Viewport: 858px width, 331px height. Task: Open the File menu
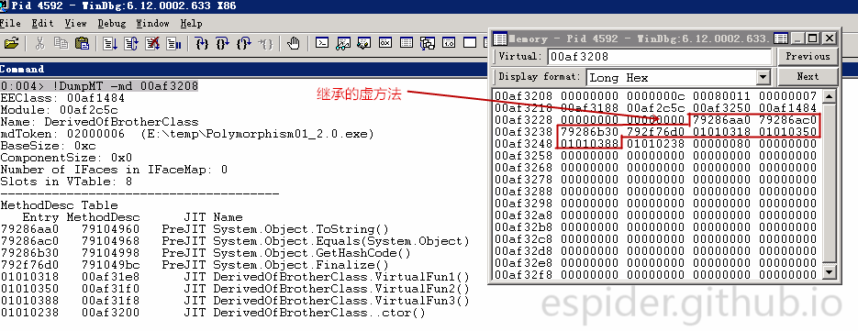[x=10, y=24]
